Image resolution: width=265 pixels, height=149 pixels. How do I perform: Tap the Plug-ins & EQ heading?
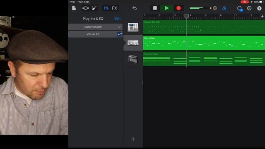(93, 19)
